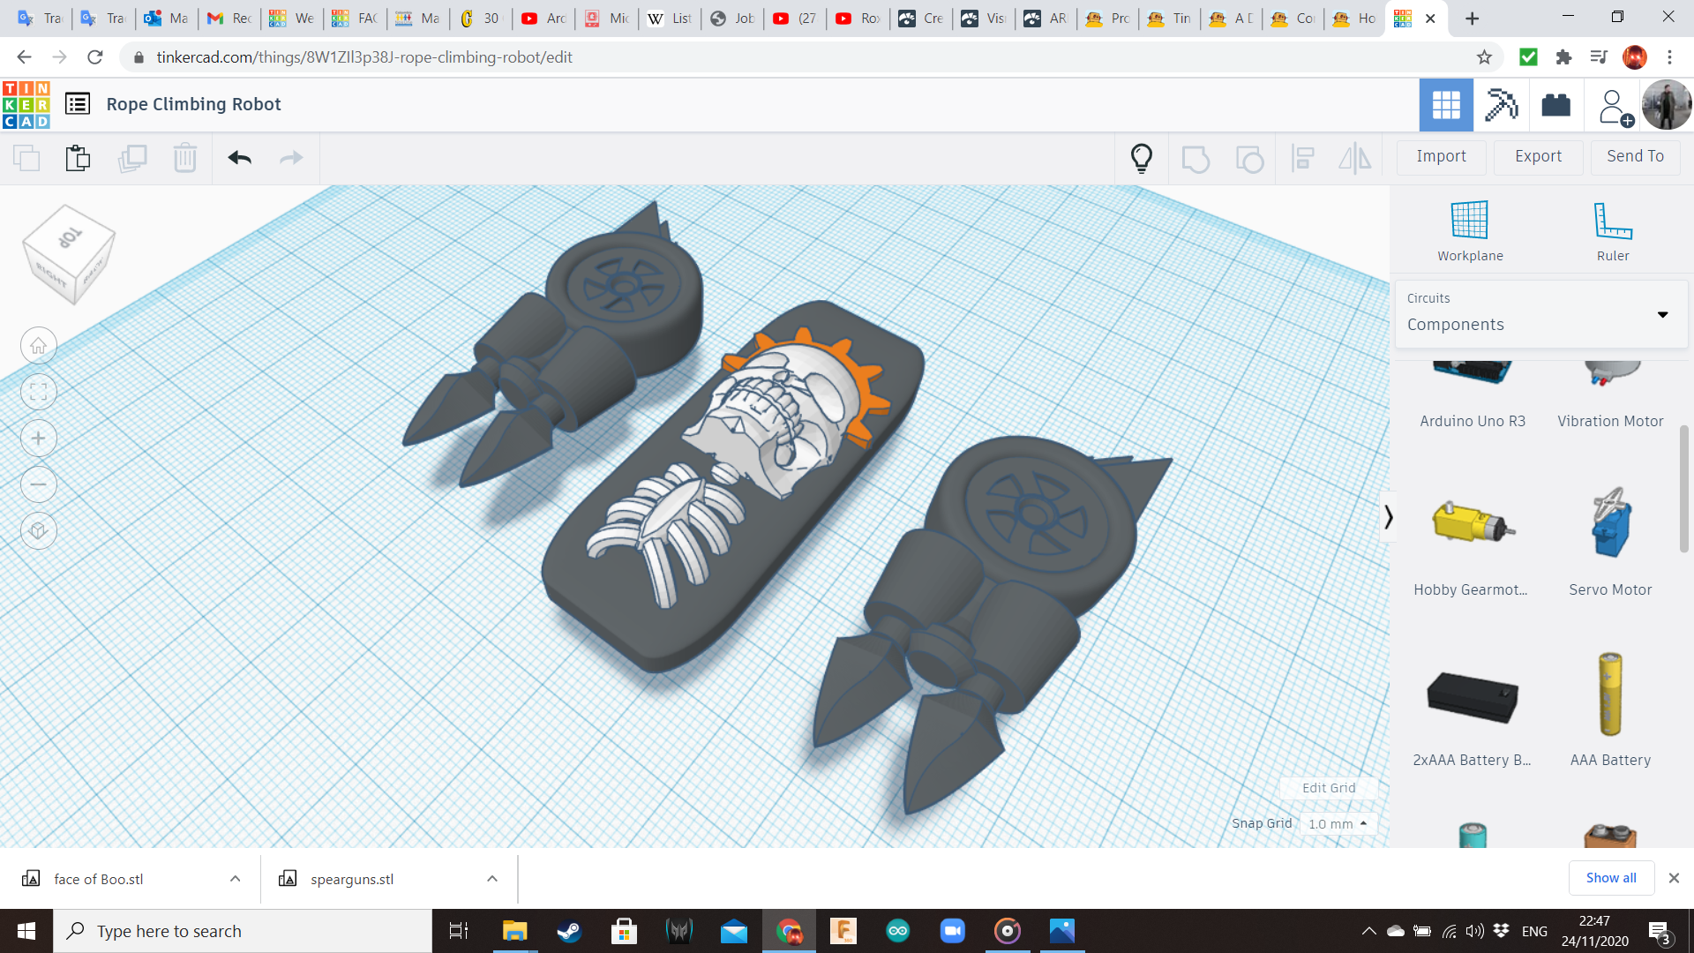The width and height of the screenshot is (1694, 953).
Task: Click Fit all in view icon
Action: (38, 392)
